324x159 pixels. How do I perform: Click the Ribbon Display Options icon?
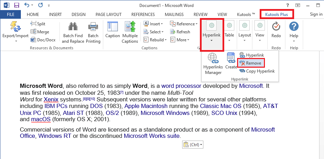point(298,5)
